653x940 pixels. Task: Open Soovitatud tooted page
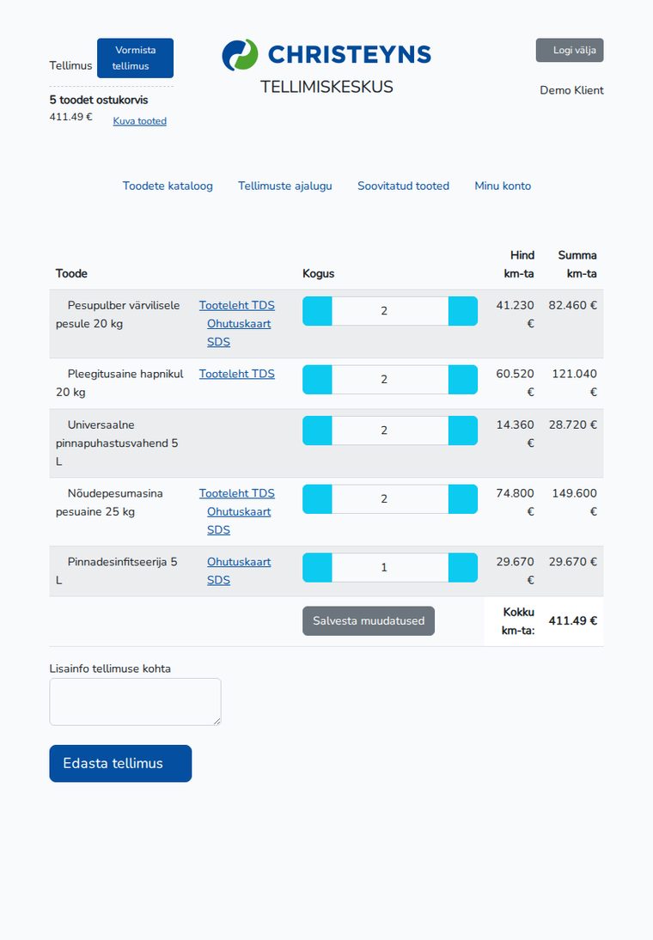tap(403, 186)
